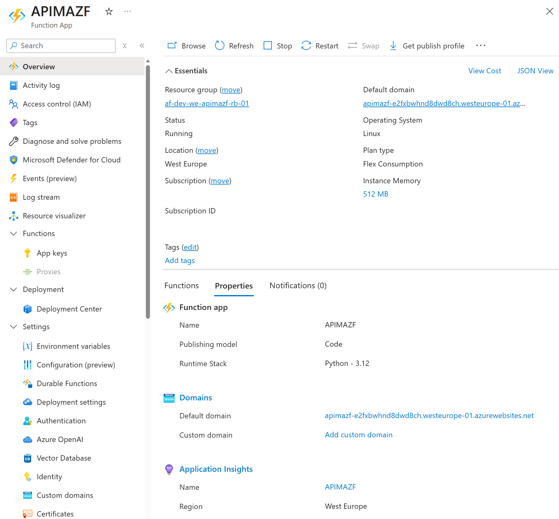Switch to the Functions tab
559x519 pixels.
point(182,285)
